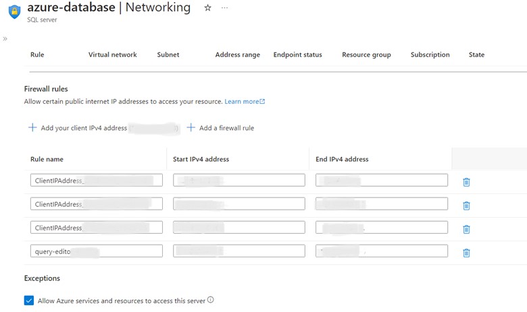
Task: Delete the query-editor firewall rule
Action: pyautogui.click(x=466, y=253)
